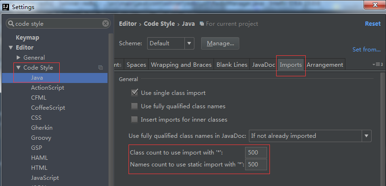
Task: Click the Manage... button
Action: (x=220, y=43)
